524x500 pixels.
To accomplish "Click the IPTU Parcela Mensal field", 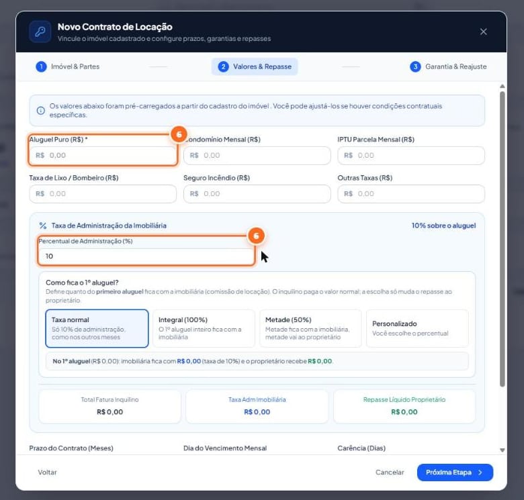I will (x=411, y=155).
